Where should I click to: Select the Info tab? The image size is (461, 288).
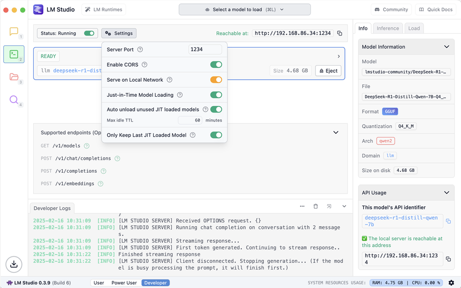point(363,28)
